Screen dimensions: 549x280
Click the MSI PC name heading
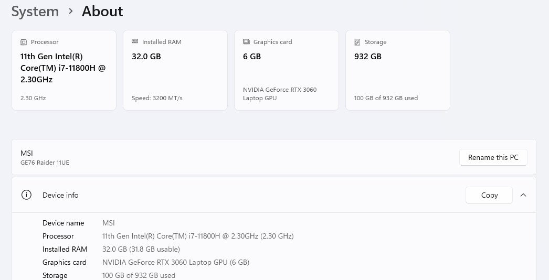pyautogui.click(x=27, y=153)
